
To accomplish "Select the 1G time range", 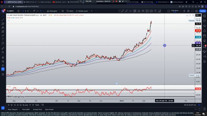I will coord(9,105).
